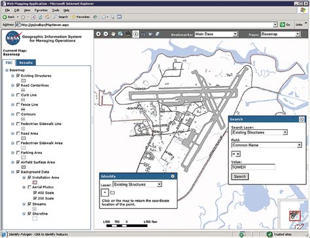Click the Search button in Search panel
The height and width of the screenshot is (238, 310).
[240, 177]
